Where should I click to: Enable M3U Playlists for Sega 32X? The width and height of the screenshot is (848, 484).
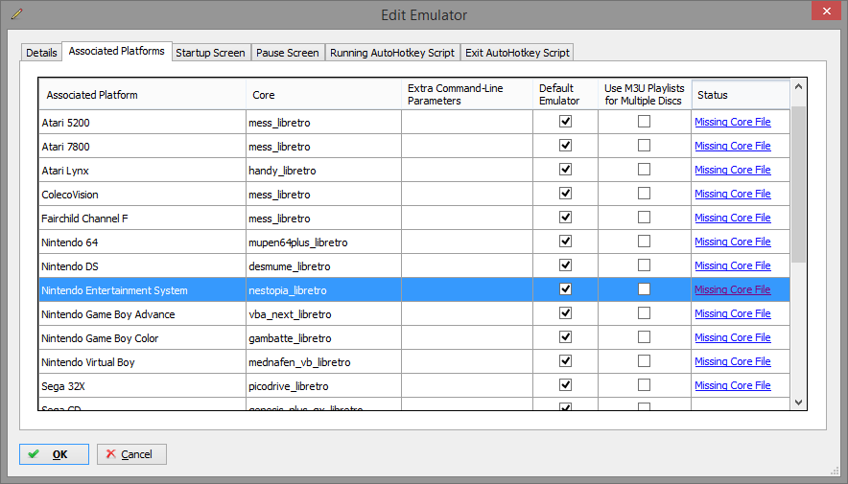[644, 384]
